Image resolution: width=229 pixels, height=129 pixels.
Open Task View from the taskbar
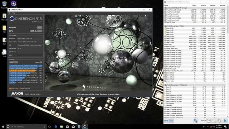pos(50,126)
